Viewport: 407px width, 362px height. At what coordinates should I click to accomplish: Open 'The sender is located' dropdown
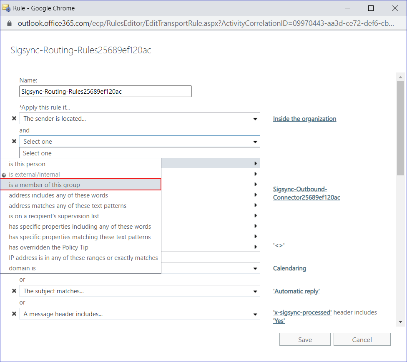(x=139, y=119)
